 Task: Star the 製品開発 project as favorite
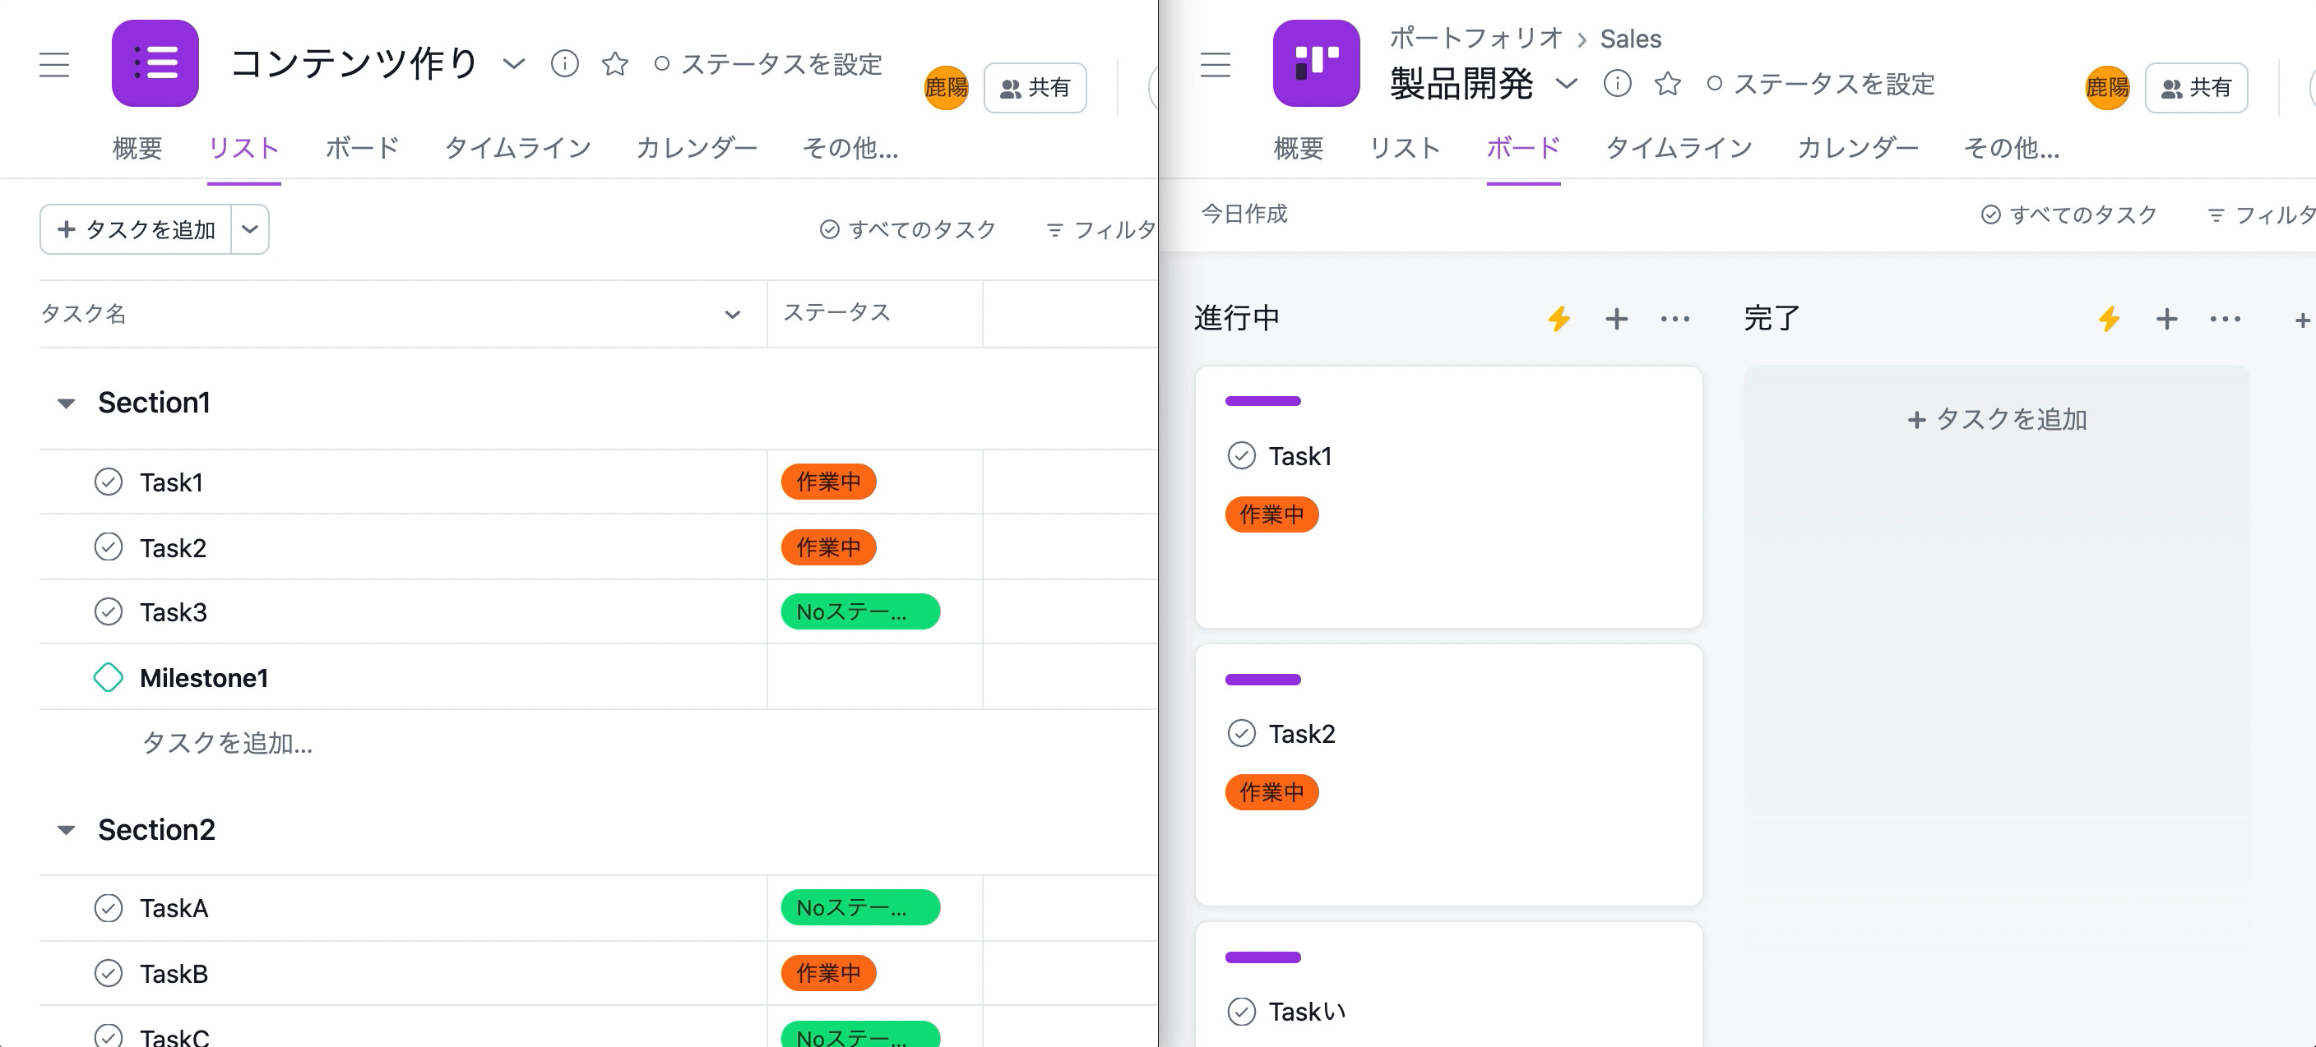[1668, 84]
